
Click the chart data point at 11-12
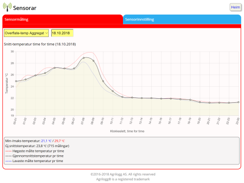point(122,97)
